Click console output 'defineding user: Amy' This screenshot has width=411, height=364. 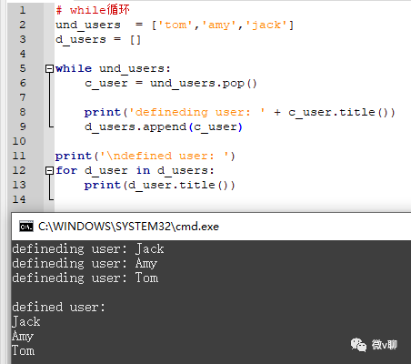point(85,263)
